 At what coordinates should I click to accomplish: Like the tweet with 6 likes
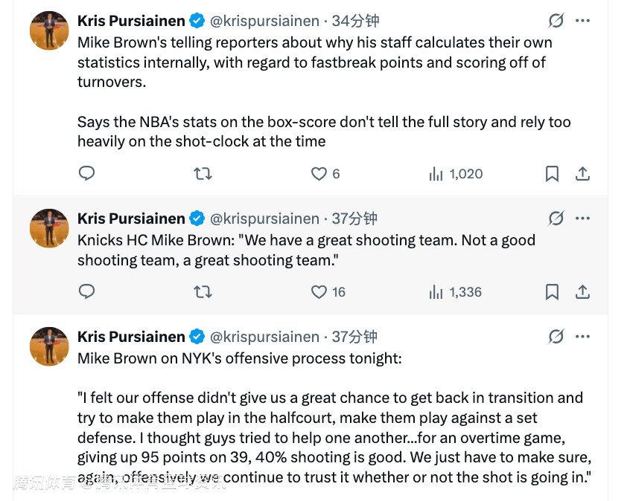click(319, 174)
